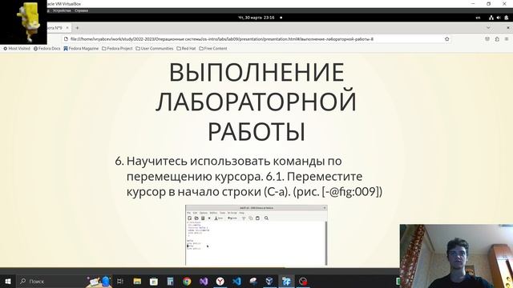Image resolution: width=513 pixels, height=288 pixels.
Task: Open the Справка VirtualBox menu
Action: [81, 10]
